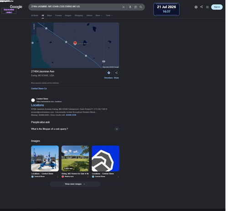This screenshot has height=211, width=228.
Task: Click Share icon under the map
Action: click(x=116, y=73)
